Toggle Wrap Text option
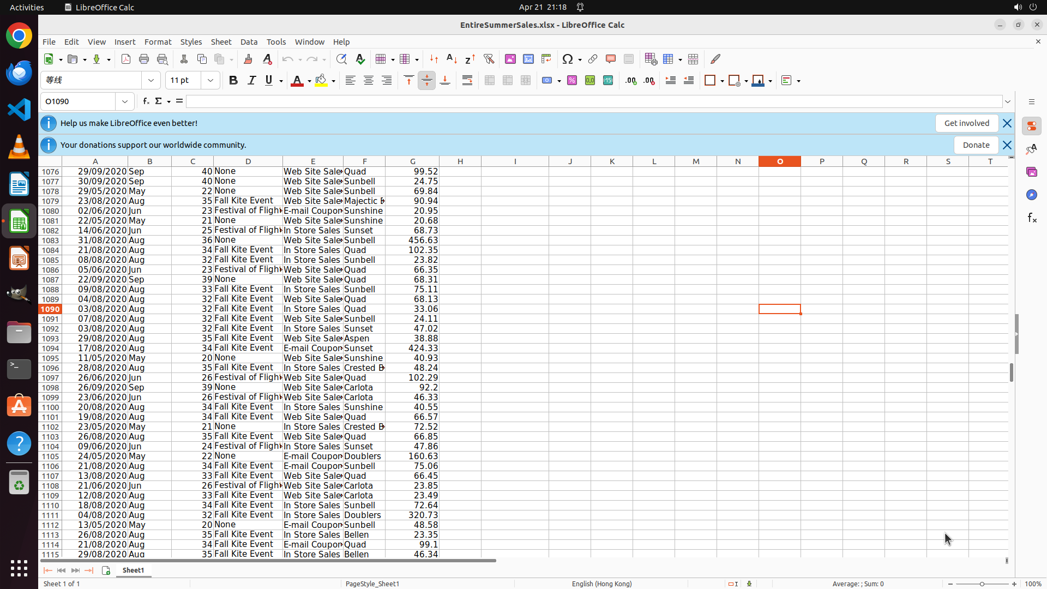Viewport: 1047px width, 589px height. pos(467,81)
